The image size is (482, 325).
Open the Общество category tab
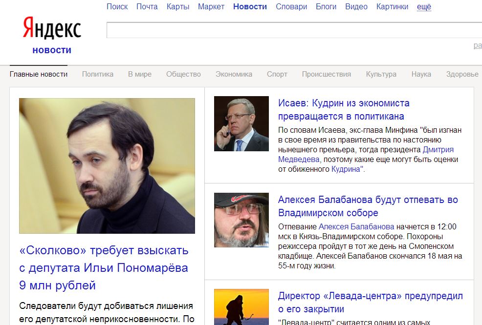(x=183, y=74)
